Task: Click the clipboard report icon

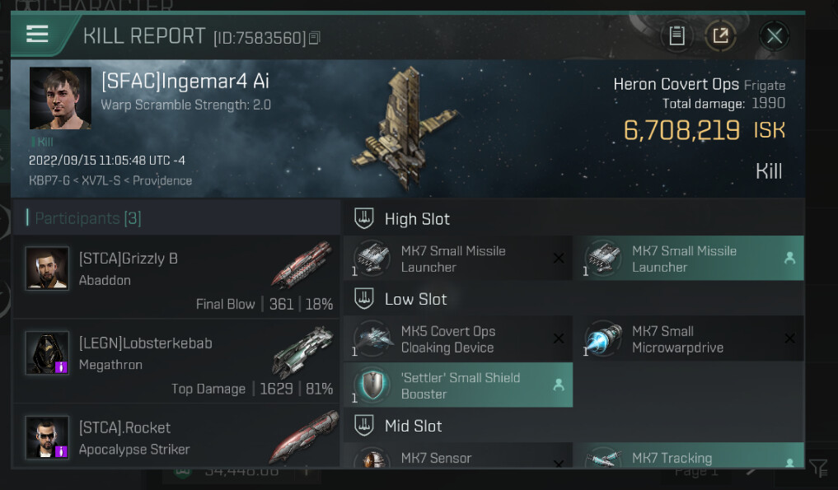Action: [676, 35]
